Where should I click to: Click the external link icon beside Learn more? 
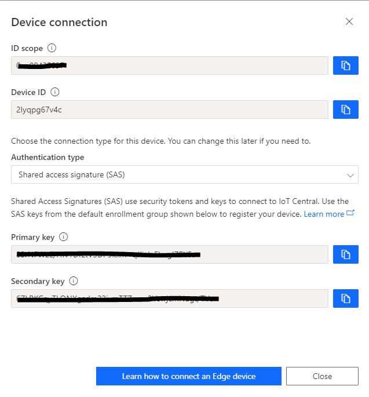coord(350,214)
